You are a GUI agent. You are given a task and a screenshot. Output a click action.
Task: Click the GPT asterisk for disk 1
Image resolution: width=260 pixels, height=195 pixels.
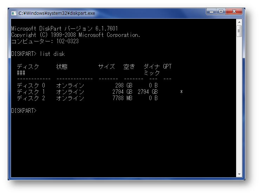(x=181, y=92)
